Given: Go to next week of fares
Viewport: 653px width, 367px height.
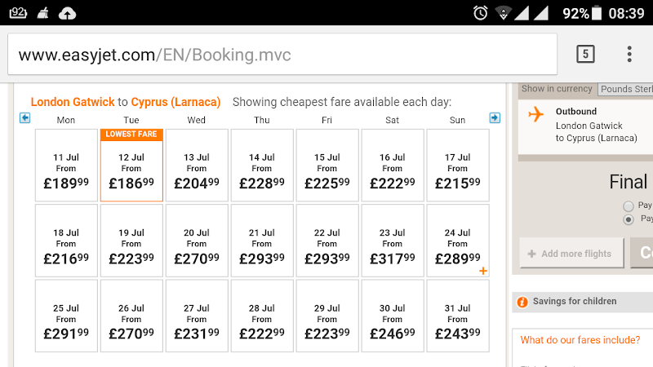Looking at the screenshot, I should click(x=495, y=118).
